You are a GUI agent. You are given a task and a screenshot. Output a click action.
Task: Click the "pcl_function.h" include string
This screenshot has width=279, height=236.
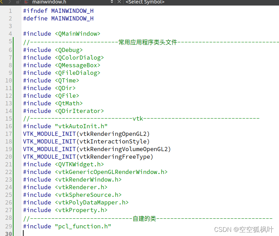coord(83,226)
